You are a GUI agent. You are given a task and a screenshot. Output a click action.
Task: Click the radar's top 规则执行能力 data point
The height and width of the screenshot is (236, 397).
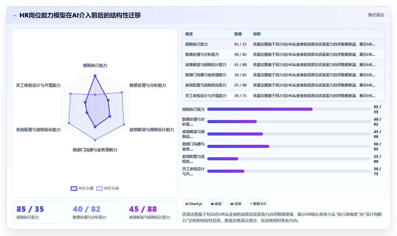point(95,76)
